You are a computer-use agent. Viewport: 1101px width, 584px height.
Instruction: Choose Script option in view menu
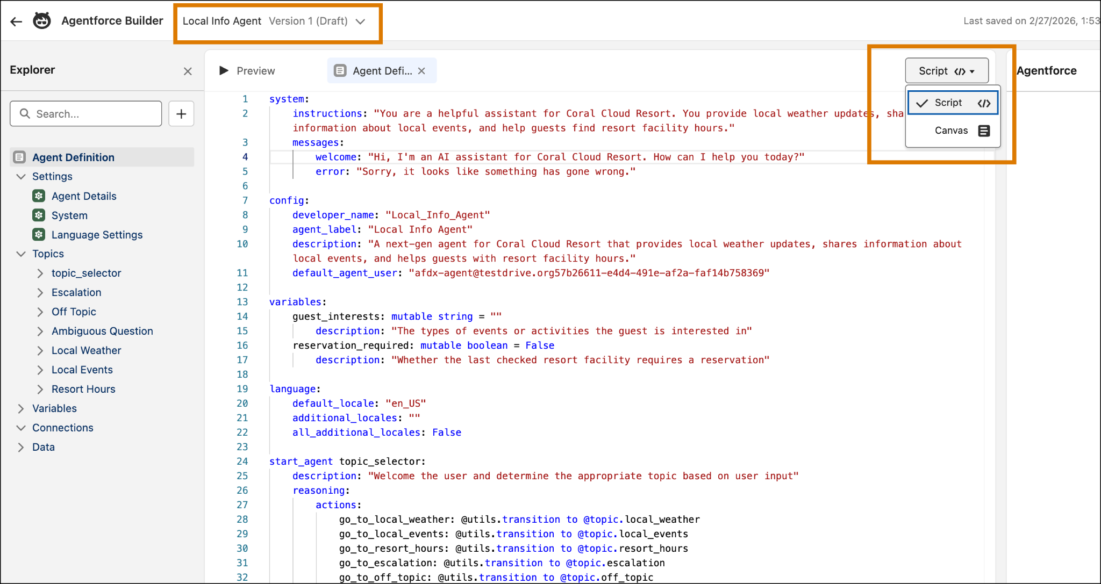tap(953, 103)
